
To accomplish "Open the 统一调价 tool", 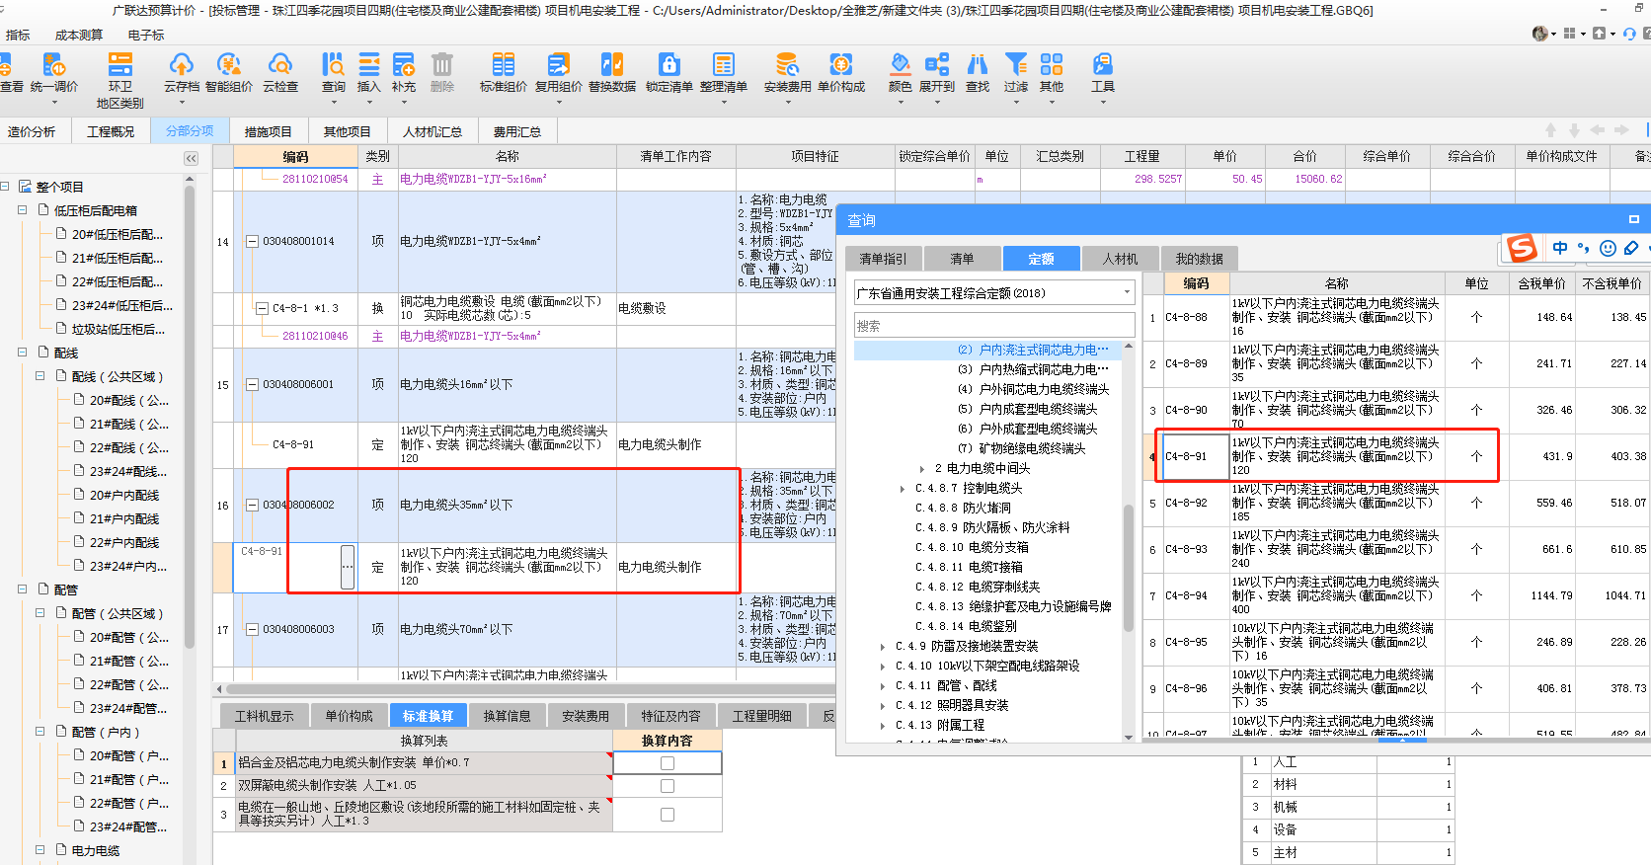I will (x=54, y=73).
